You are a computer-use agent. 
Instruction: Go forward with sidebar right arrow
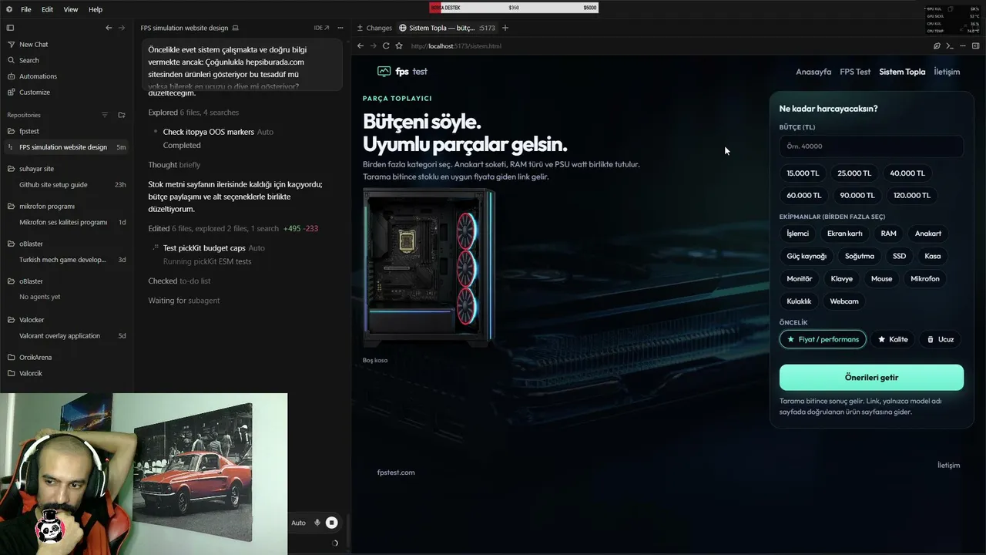click(x=121, y=28)
